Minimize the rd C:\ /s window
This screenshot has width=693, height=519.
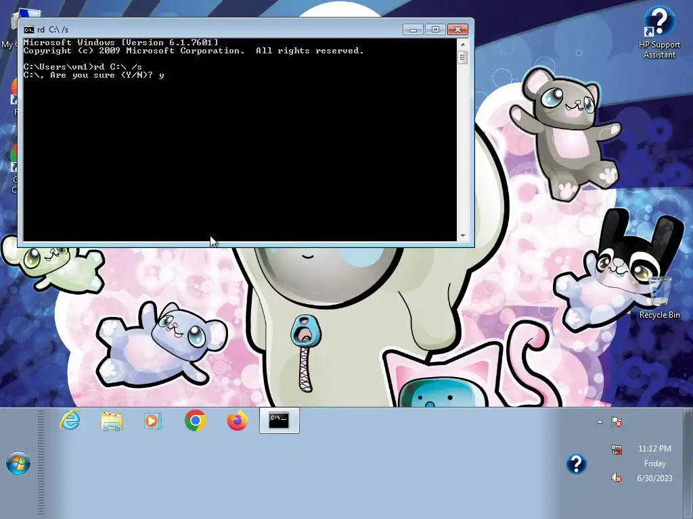click(x=413, y=30)
